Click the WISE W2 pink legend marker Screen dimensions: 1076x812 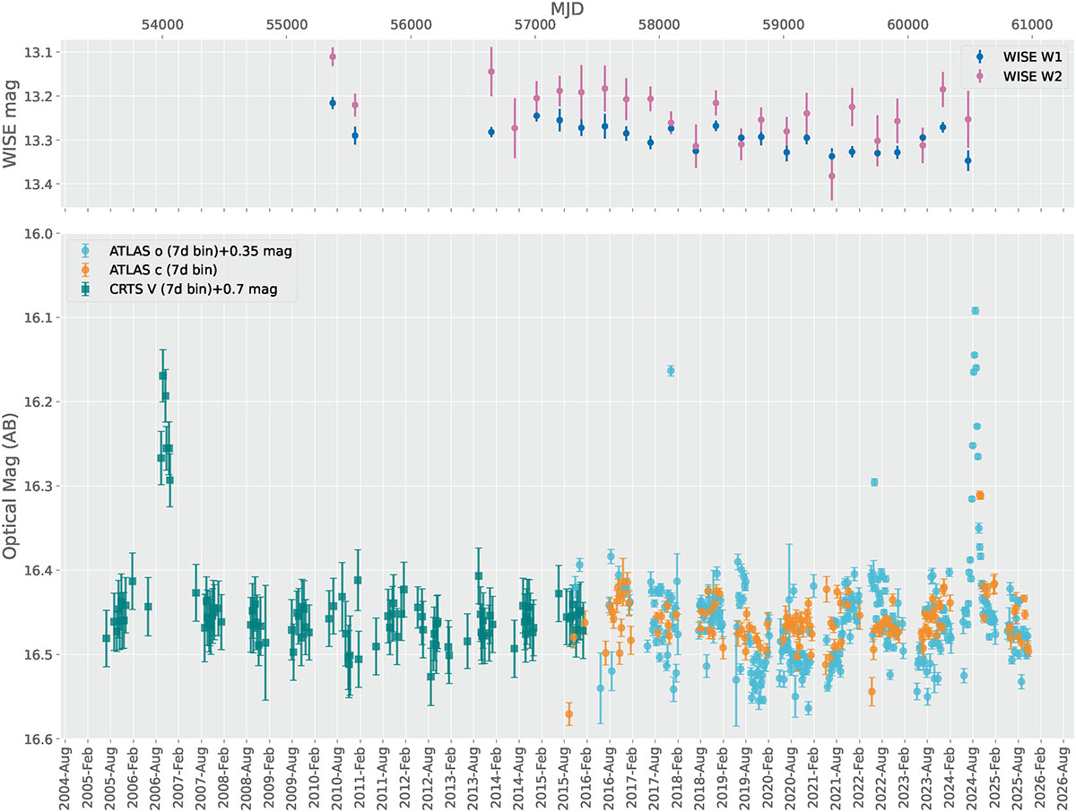pos(979,77)
